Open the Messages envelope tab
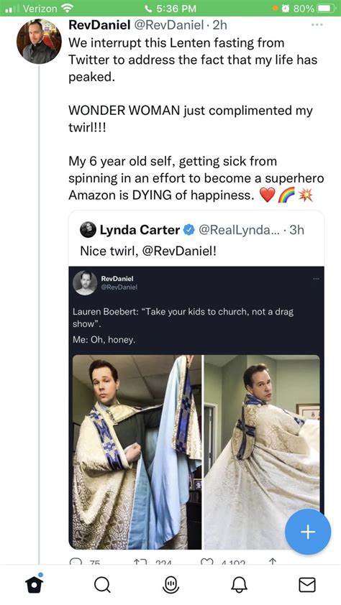341x605 pixels. [307, 585]
